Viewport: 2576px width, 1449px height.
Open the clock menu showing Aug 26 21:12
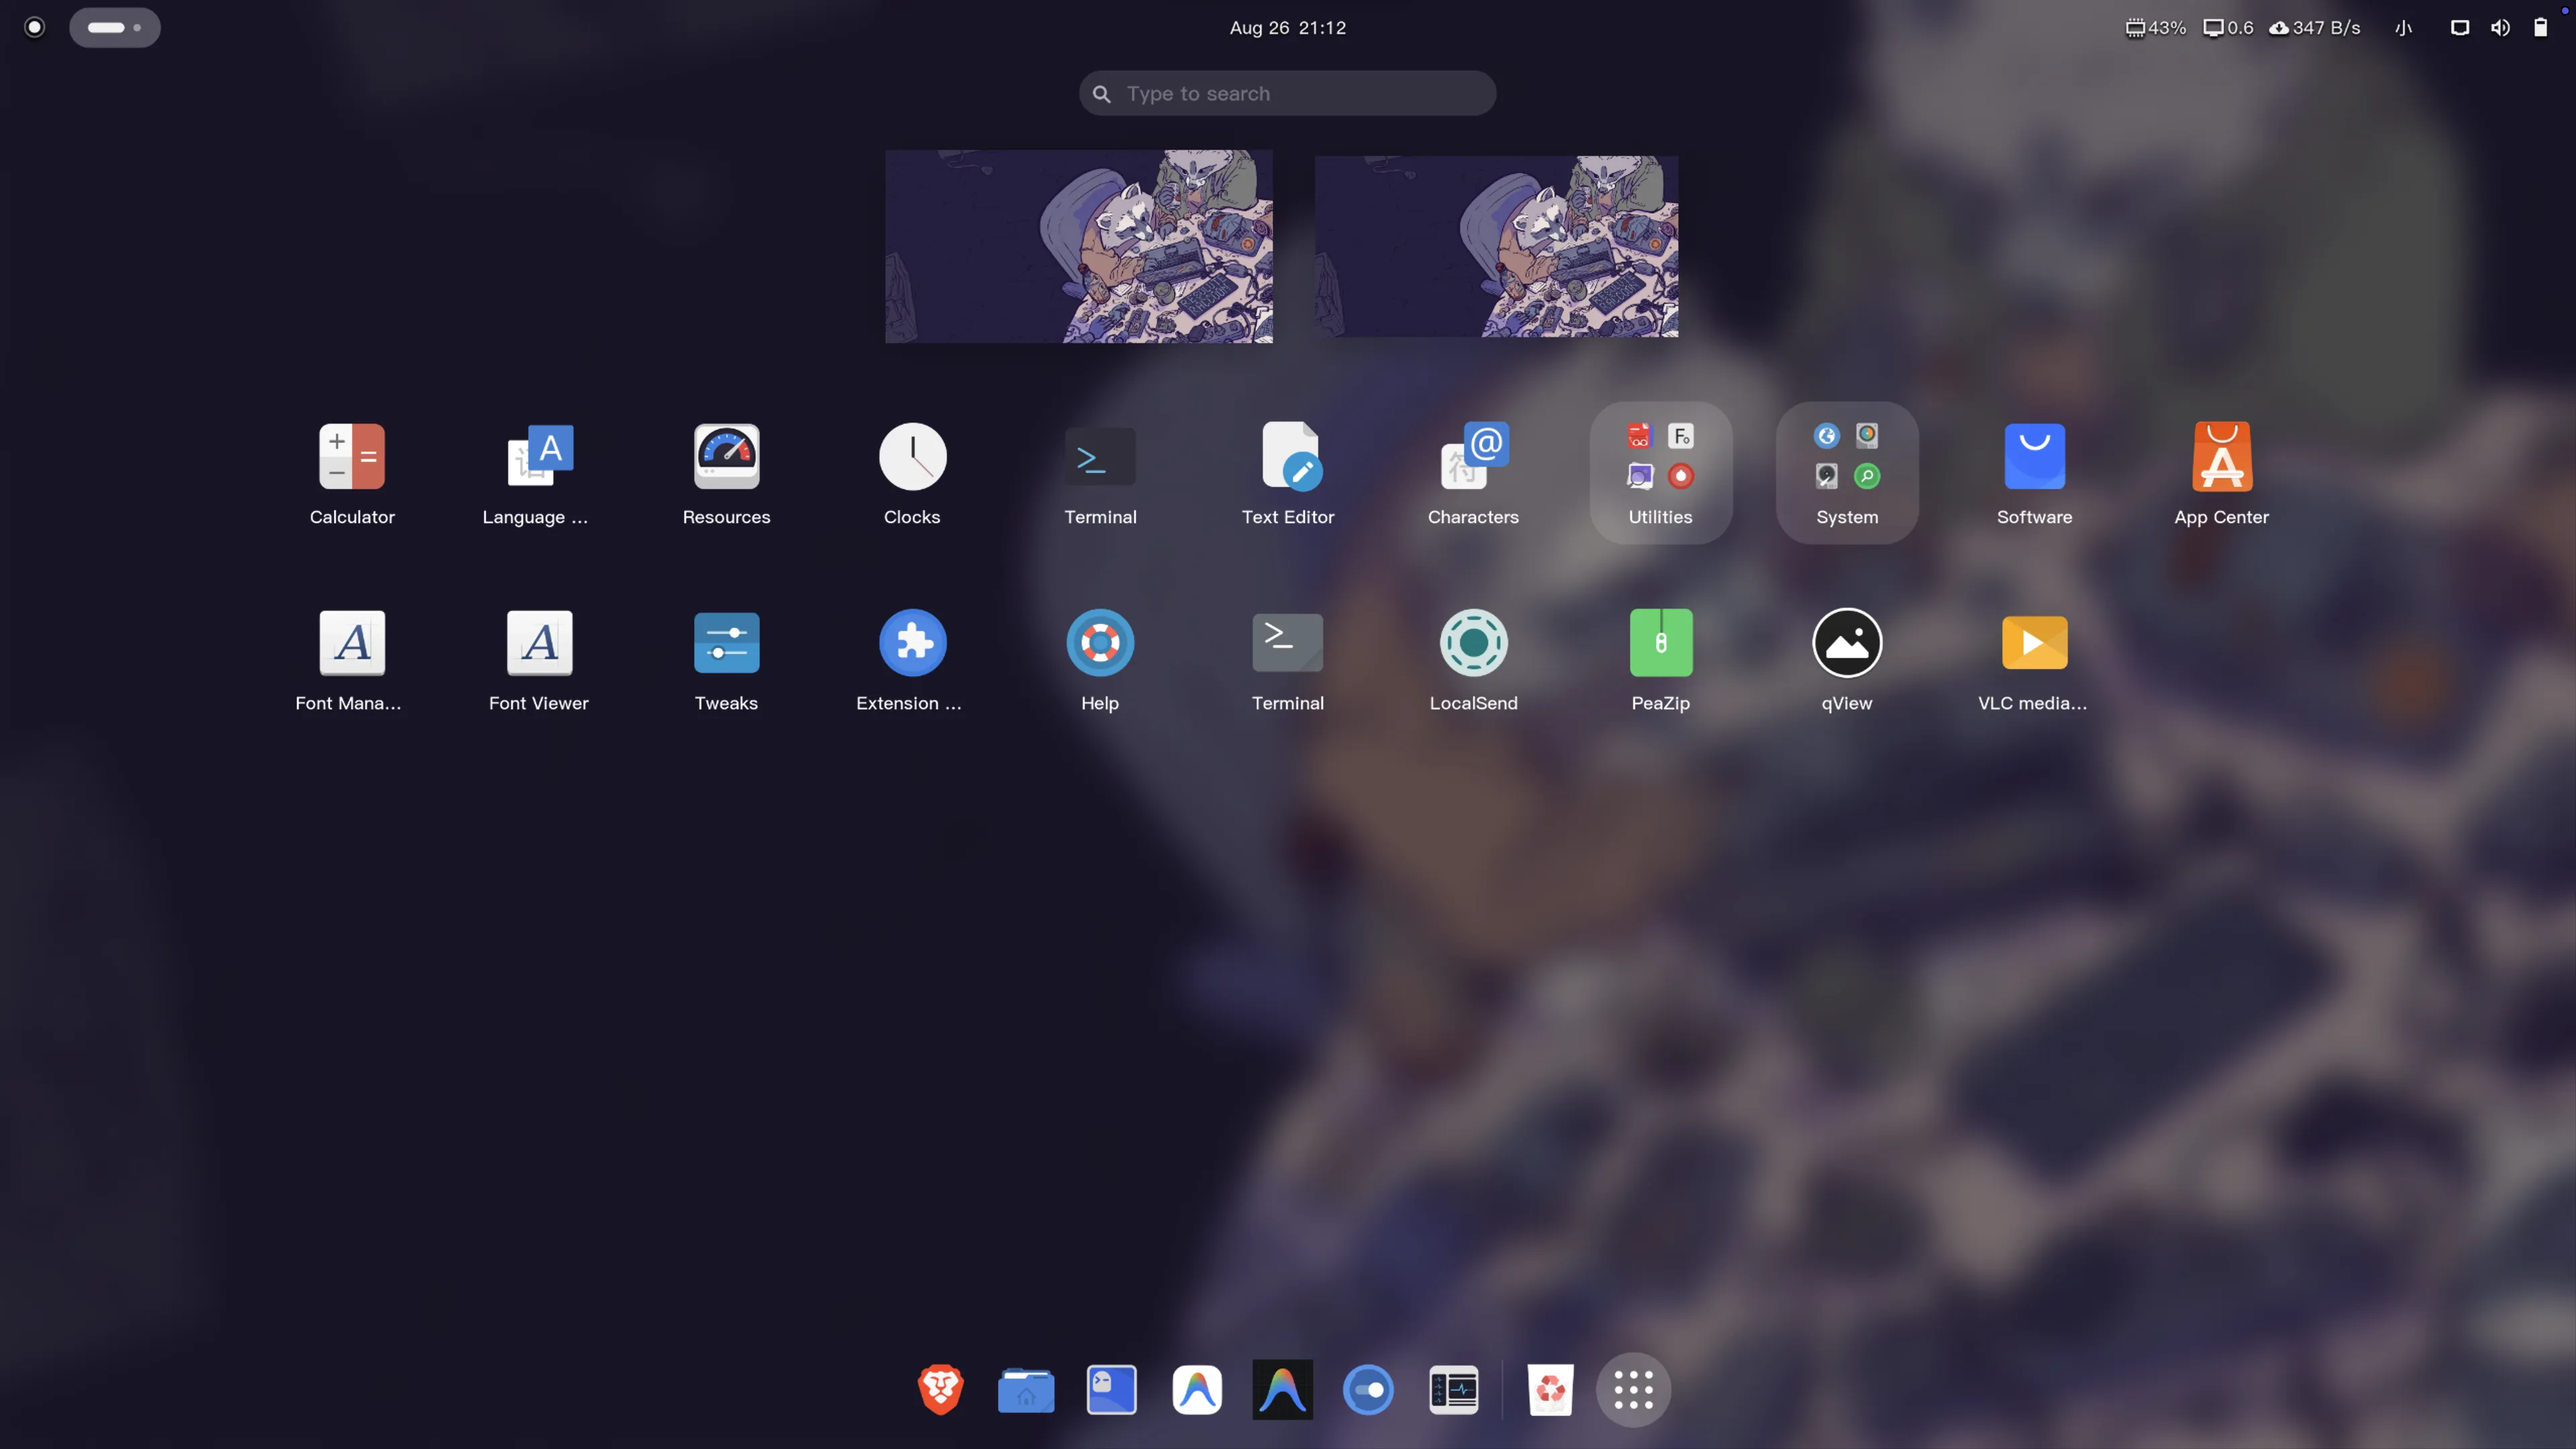click(1288, 27)
